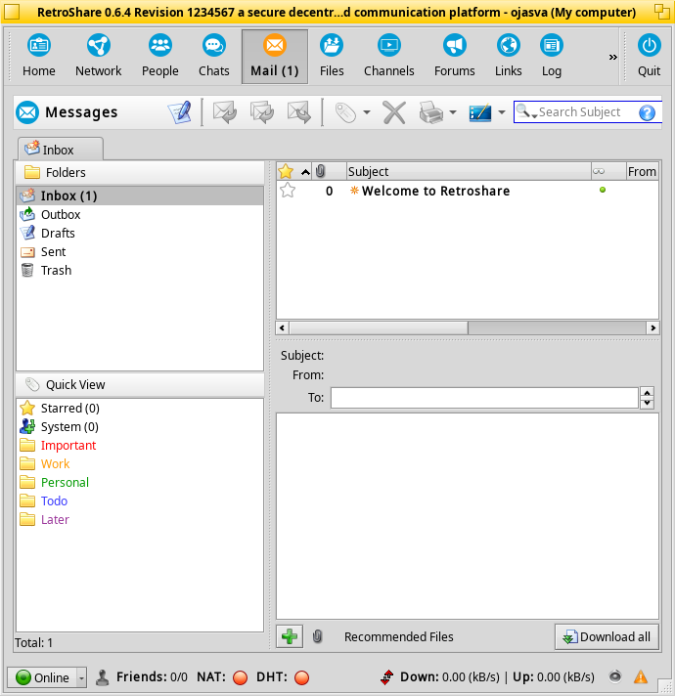This screenshot has height=696, width=675.
Task: Open the Sent folder
Action: pos(140,251)
